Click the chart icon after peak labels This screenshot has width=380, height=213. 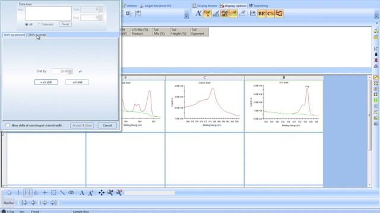pyautogui.click(x=216, y=14)
